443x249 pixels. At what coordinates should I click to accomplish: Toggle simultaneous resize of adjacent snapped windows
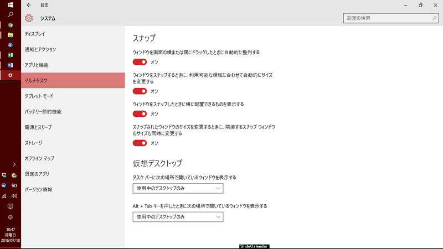(140, 143)
